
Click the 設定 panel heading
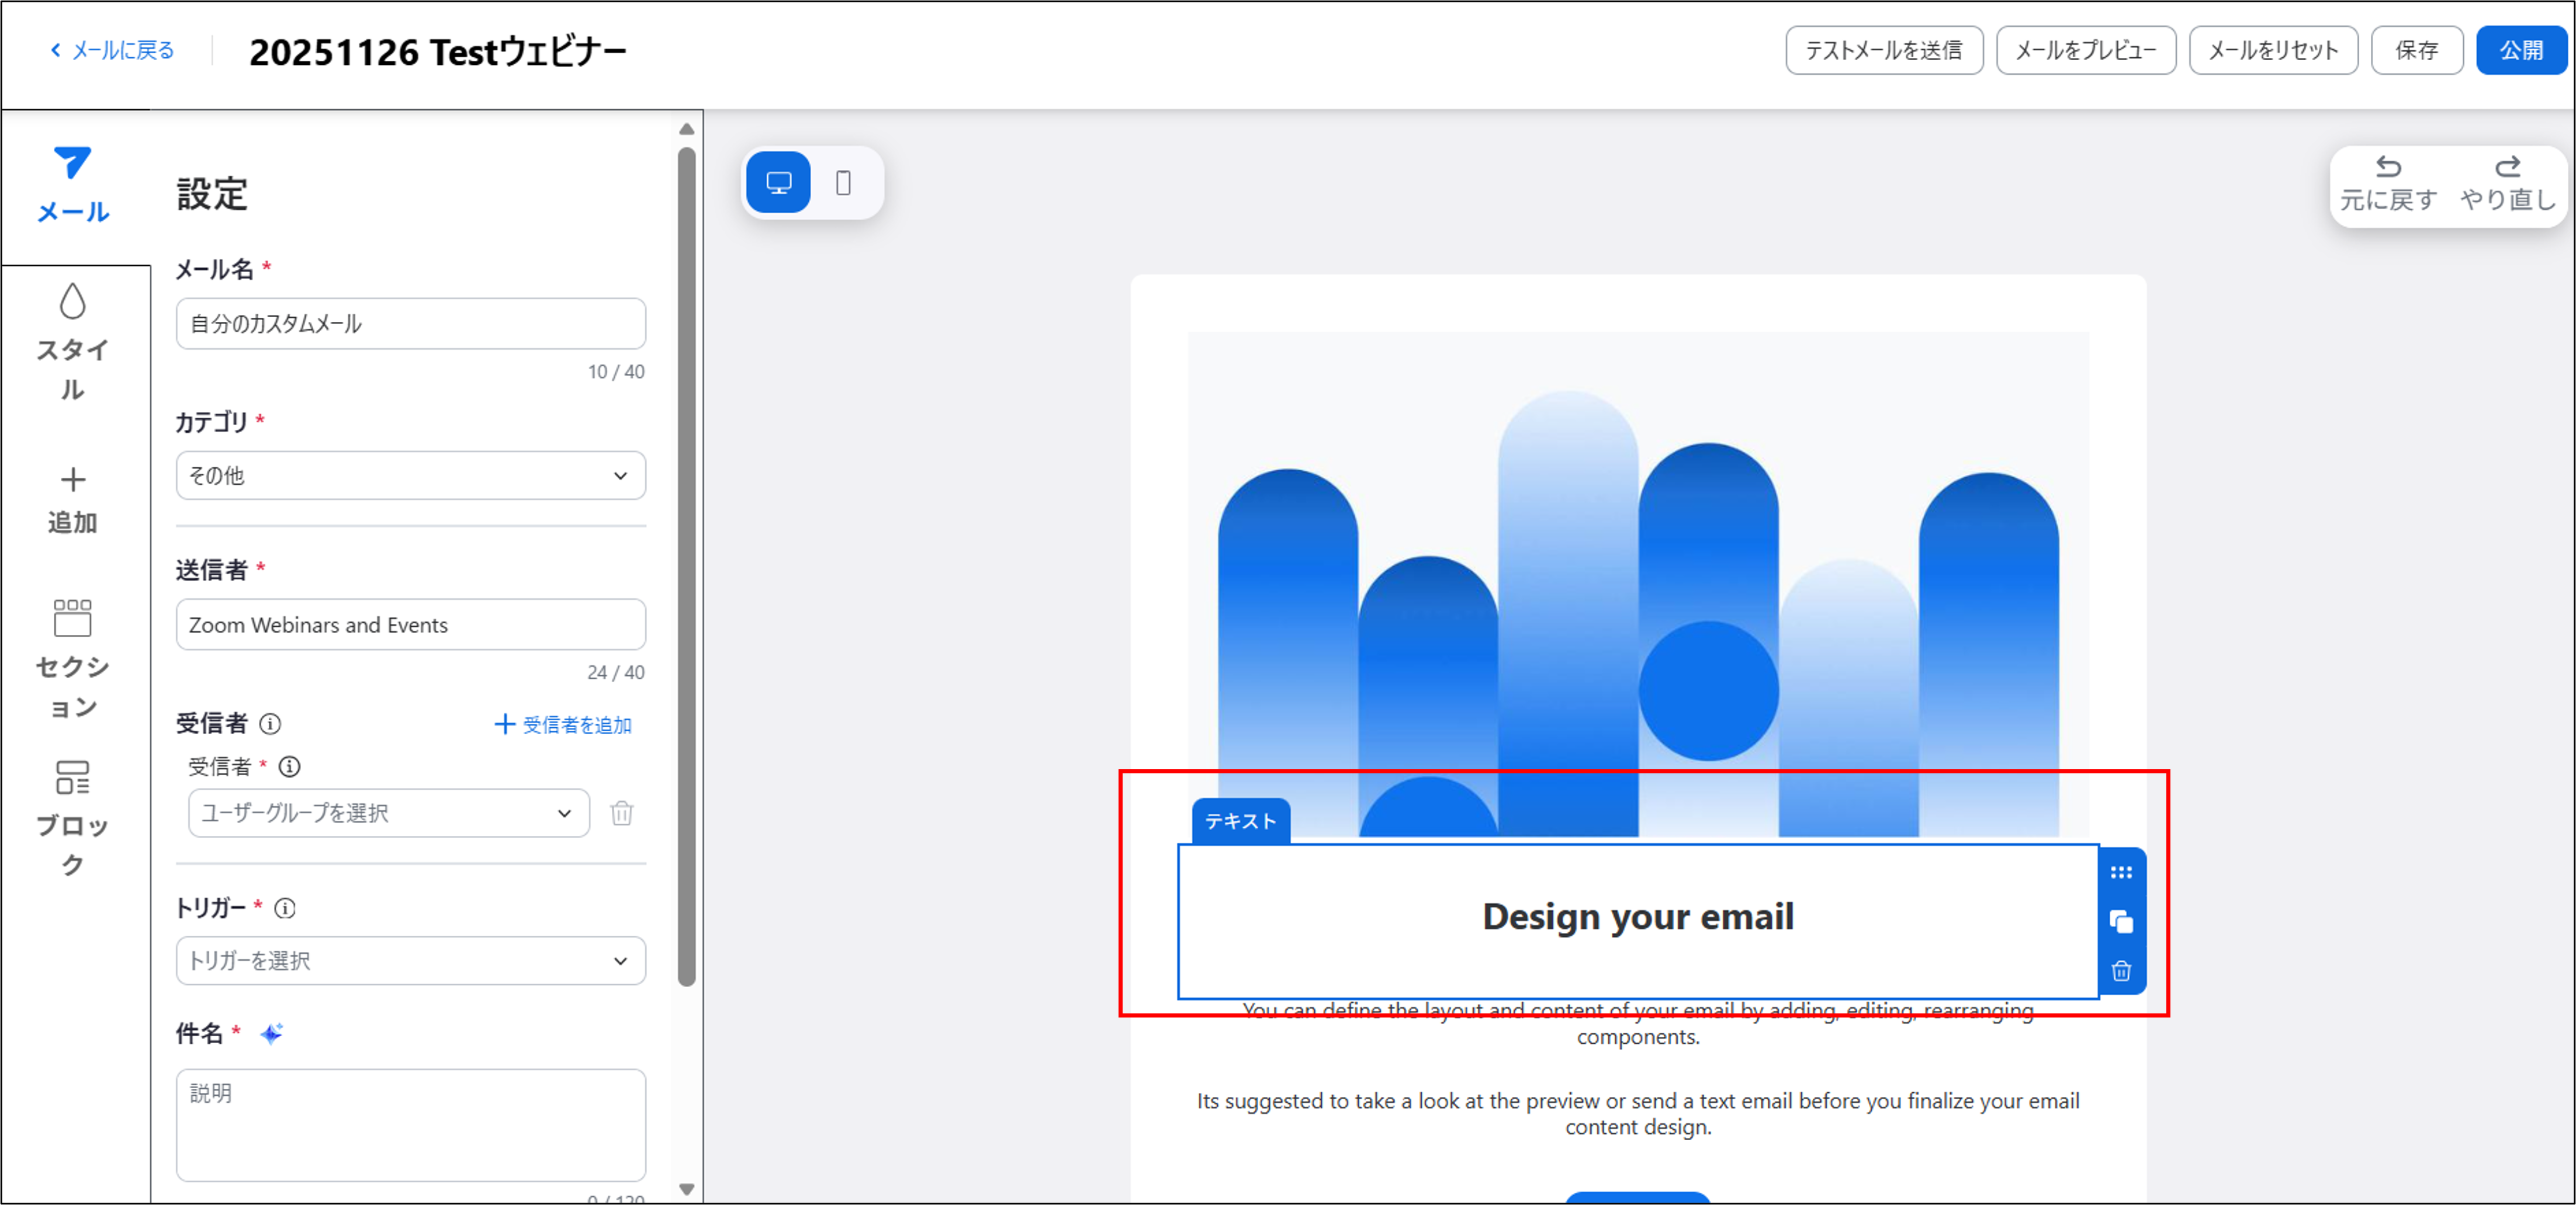pos(212,194)
